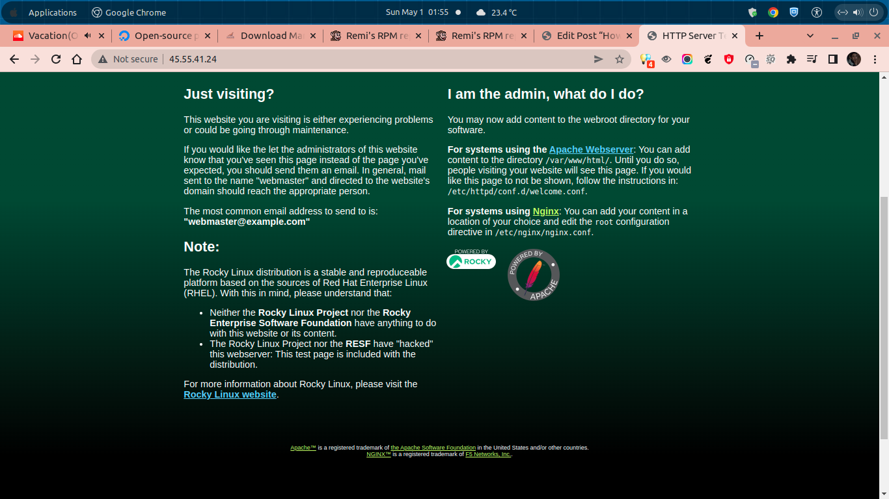Open the red shield lock extension
889x499 pixels.
point(729,59)
